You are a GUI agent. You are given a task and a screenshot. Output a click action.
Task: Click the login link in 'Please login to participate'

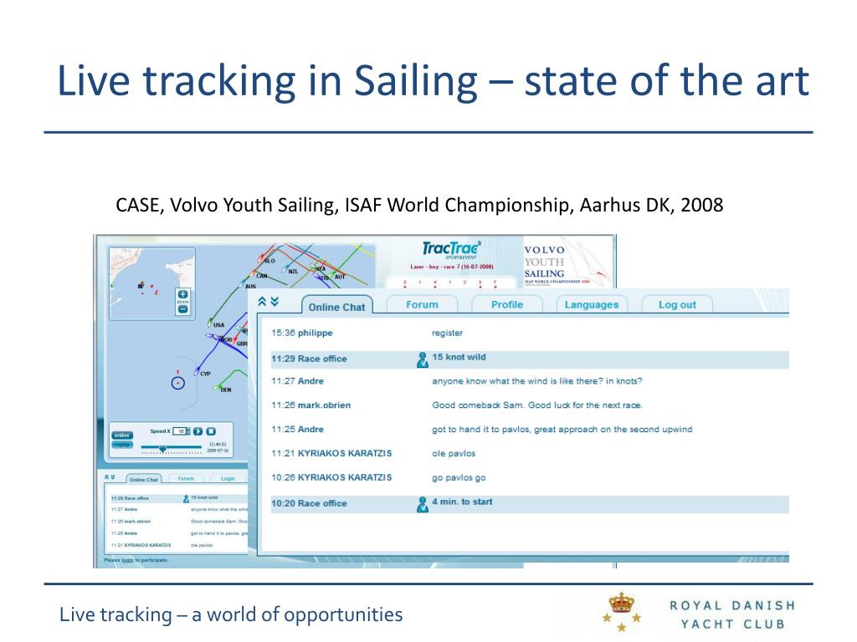[127, 560]
